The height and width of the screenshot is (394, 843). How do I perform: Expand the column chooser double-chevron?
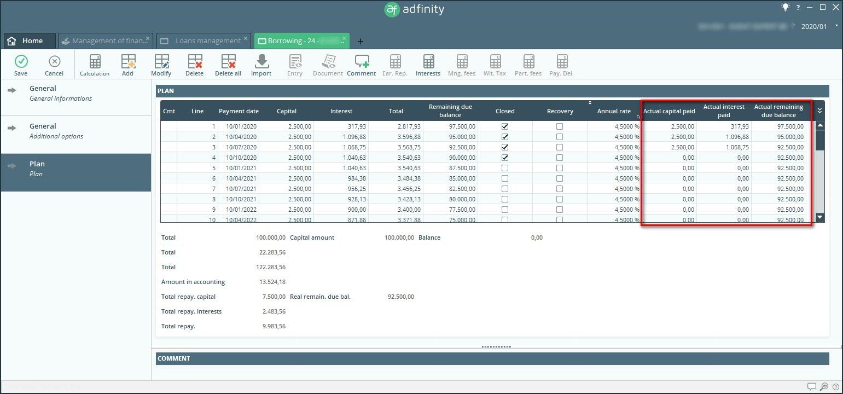(819, 111)
